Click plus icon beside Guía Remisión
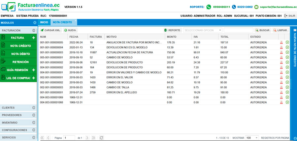Screen dimensions: 297x141 pyautogui.click(x=34, y=70)
